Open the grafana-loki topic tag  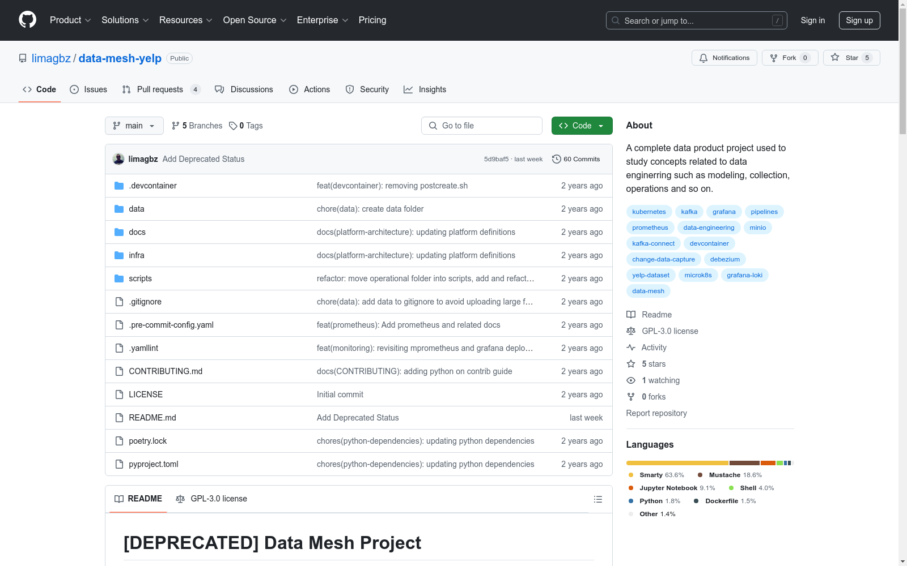click(x=745, y=275)
